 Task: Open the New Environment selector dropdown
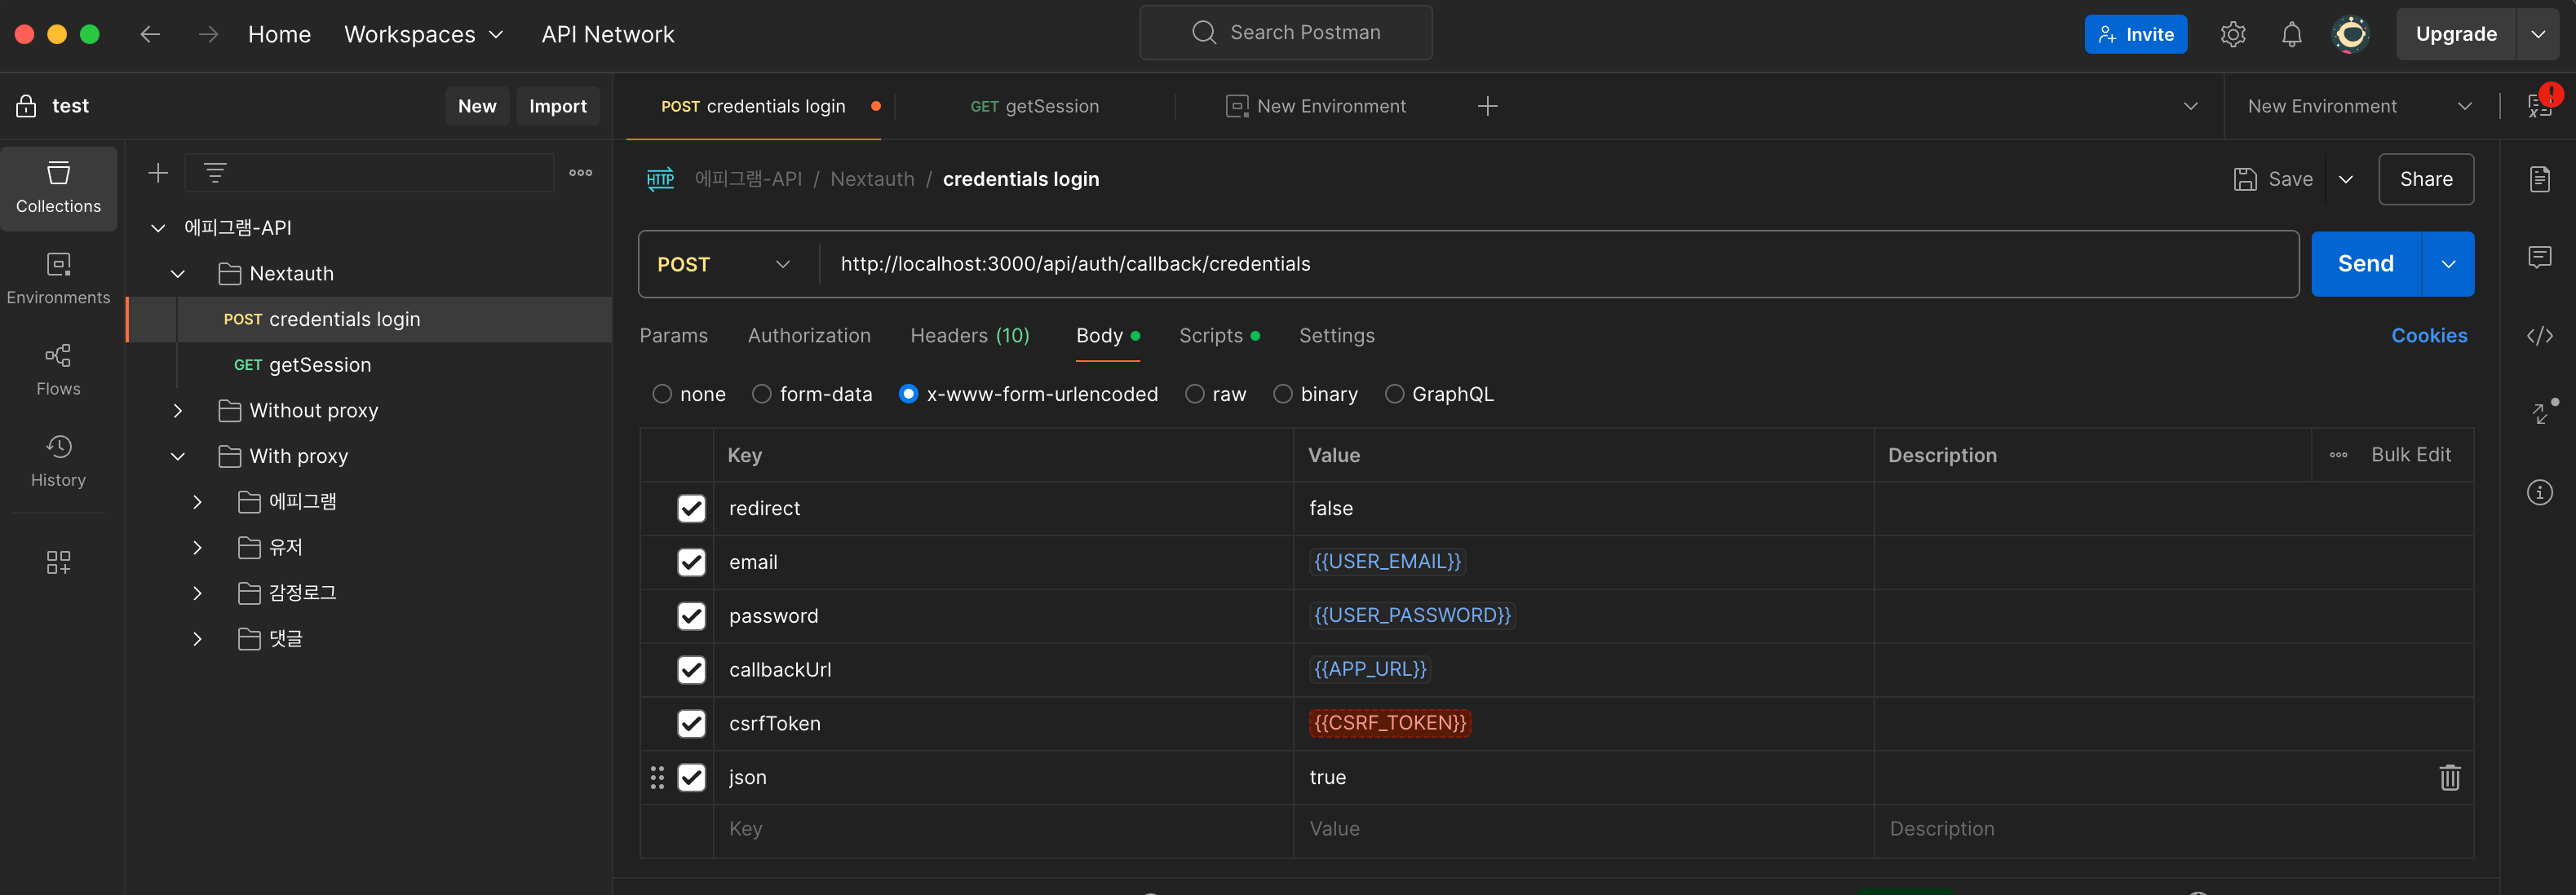point(2358,106)
